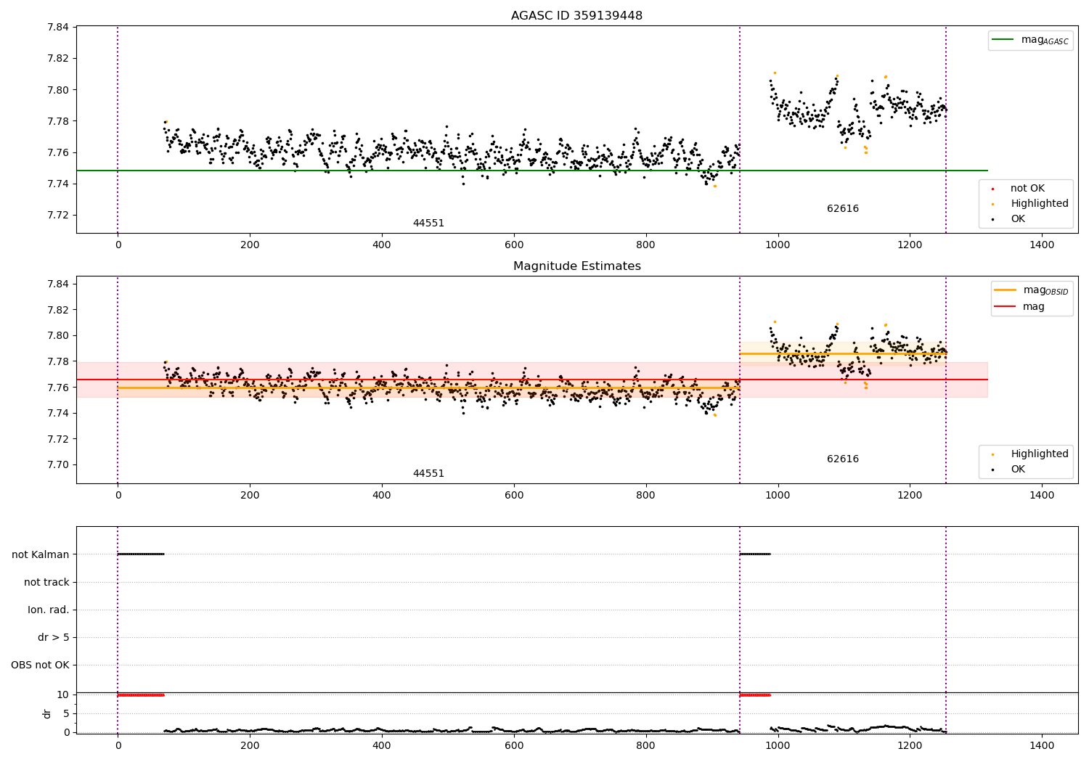The height and width of the screenshot is (762, 1089).
Task: Click OBSID label 44551 in the middle plot
Action: point(428,474)
